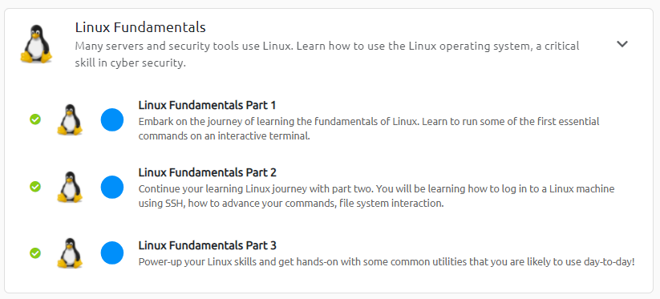Screen dimensions: 660x299
Task: Open Linux Fundamentals Part 2 room
Action: coord(207,172)
